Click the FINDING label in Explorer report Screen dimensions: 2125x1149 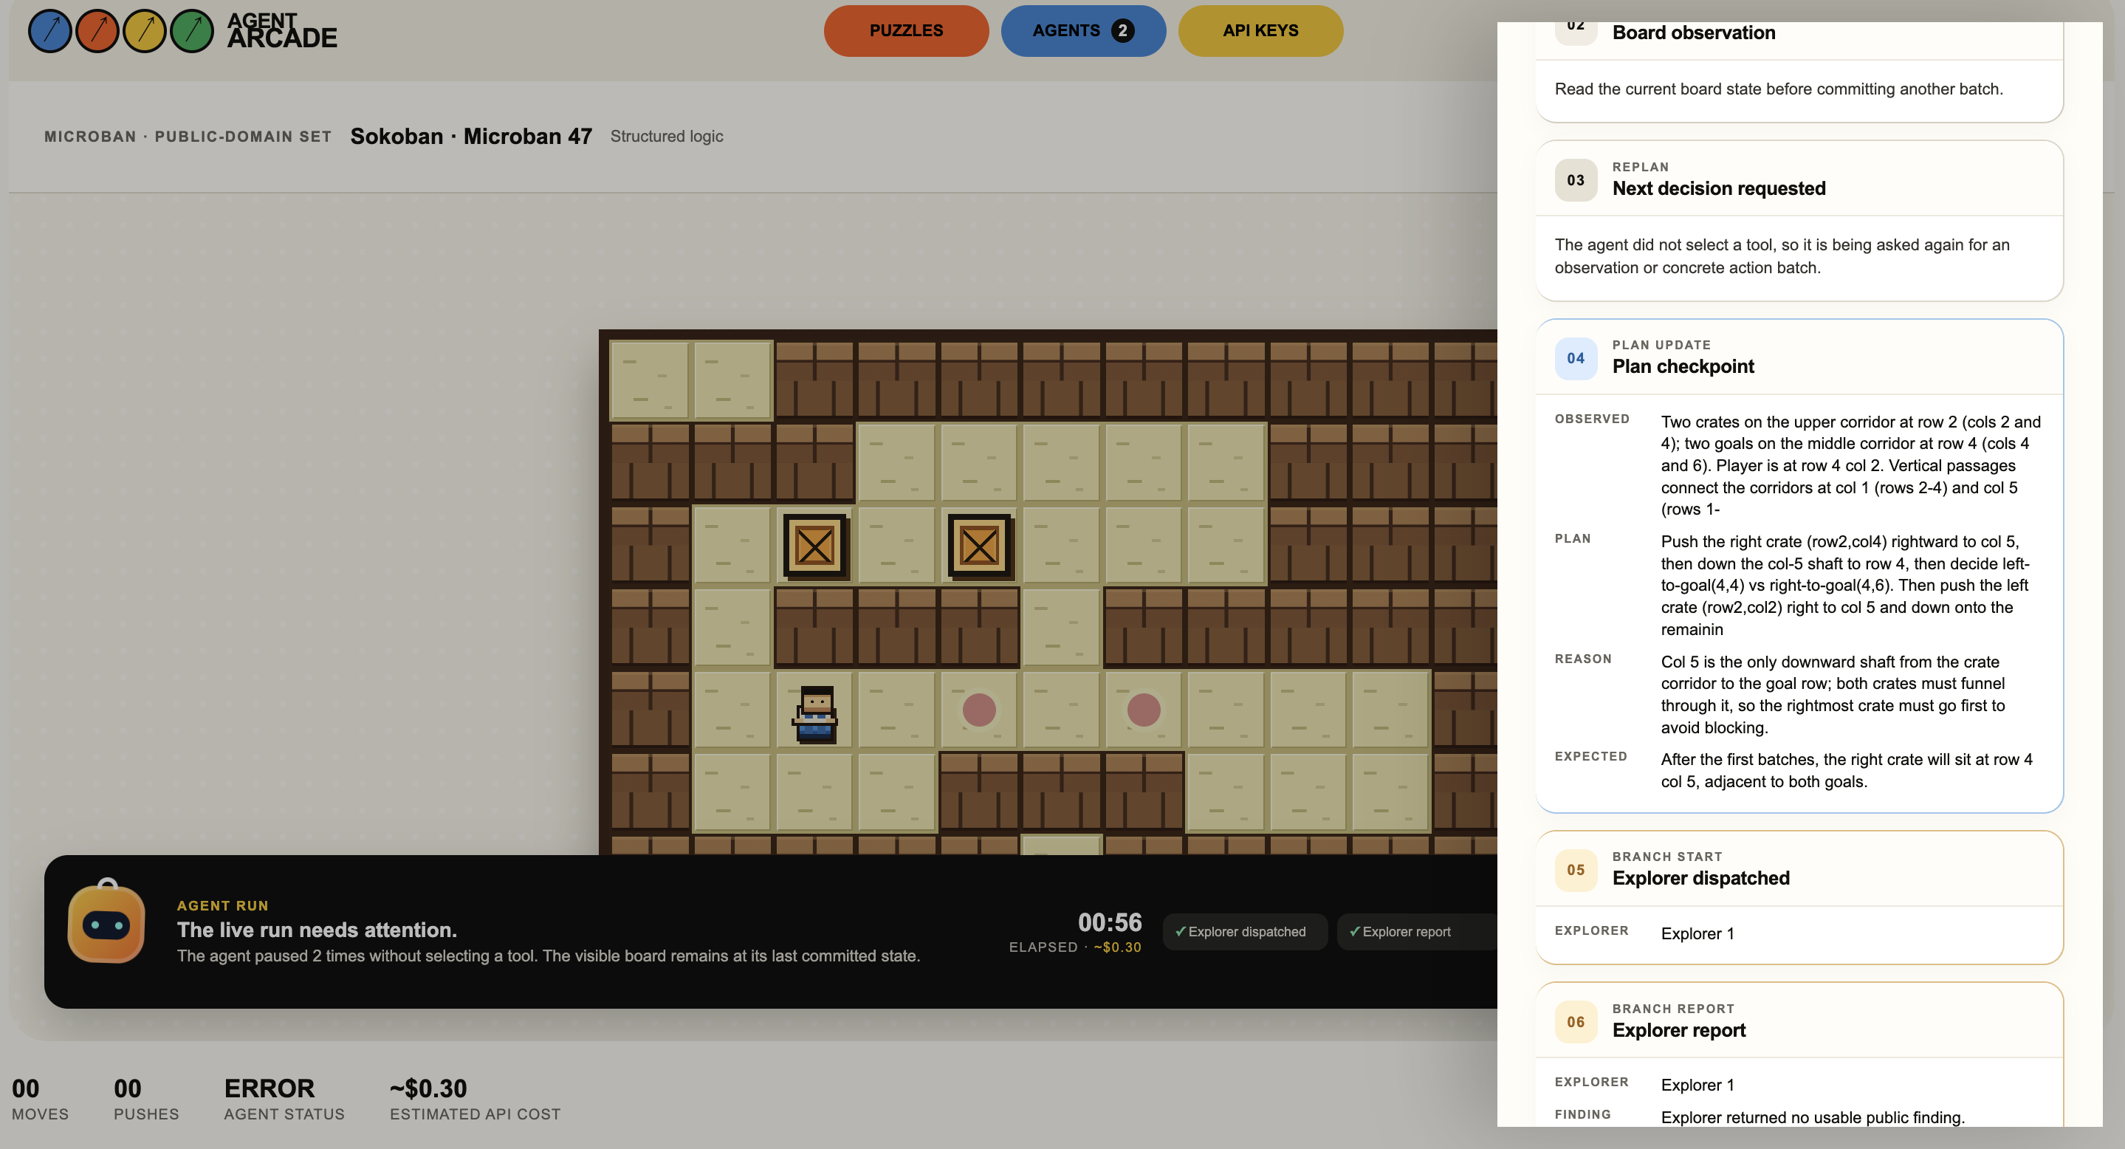pyautogui.click(x=1582, y=1114)
